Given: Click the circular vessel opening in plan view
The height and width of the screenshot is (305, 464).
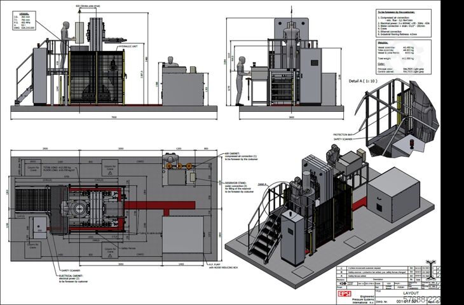Looking at the screenshot, I should coord(79,209).
